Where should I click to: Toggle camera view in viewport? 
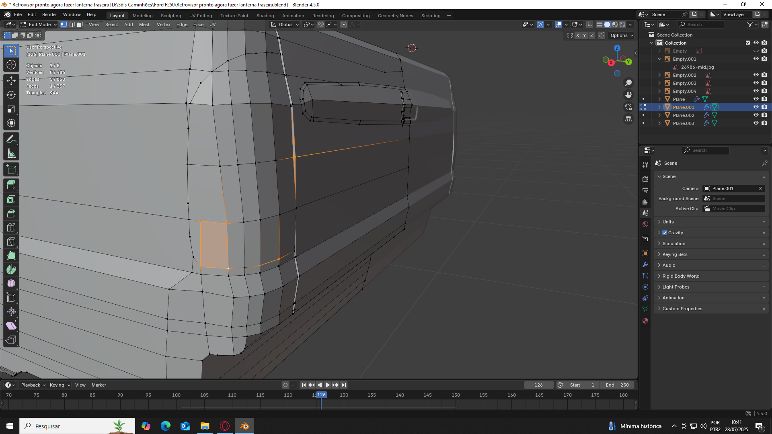(628, 107)
